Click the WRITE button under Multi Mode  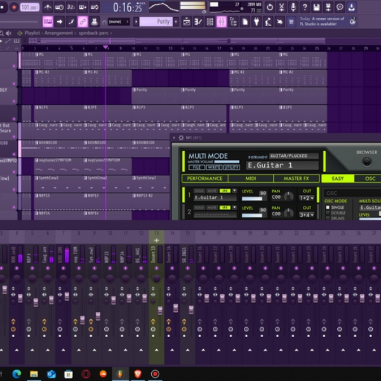coord(214,167)
